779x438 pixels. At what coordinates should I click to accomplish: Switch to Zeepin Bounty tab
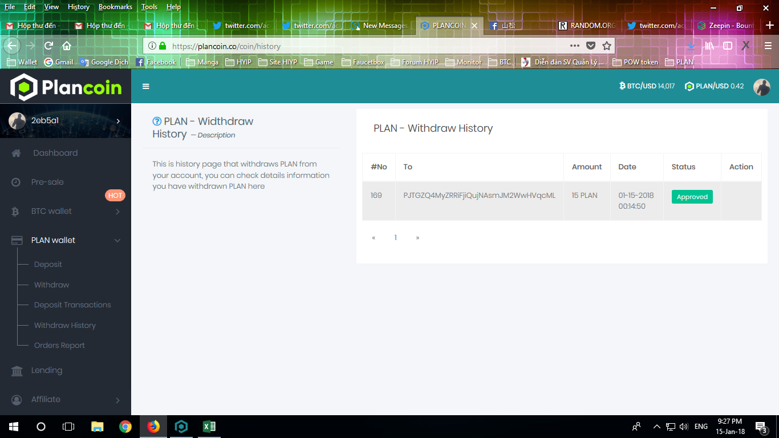726,26
